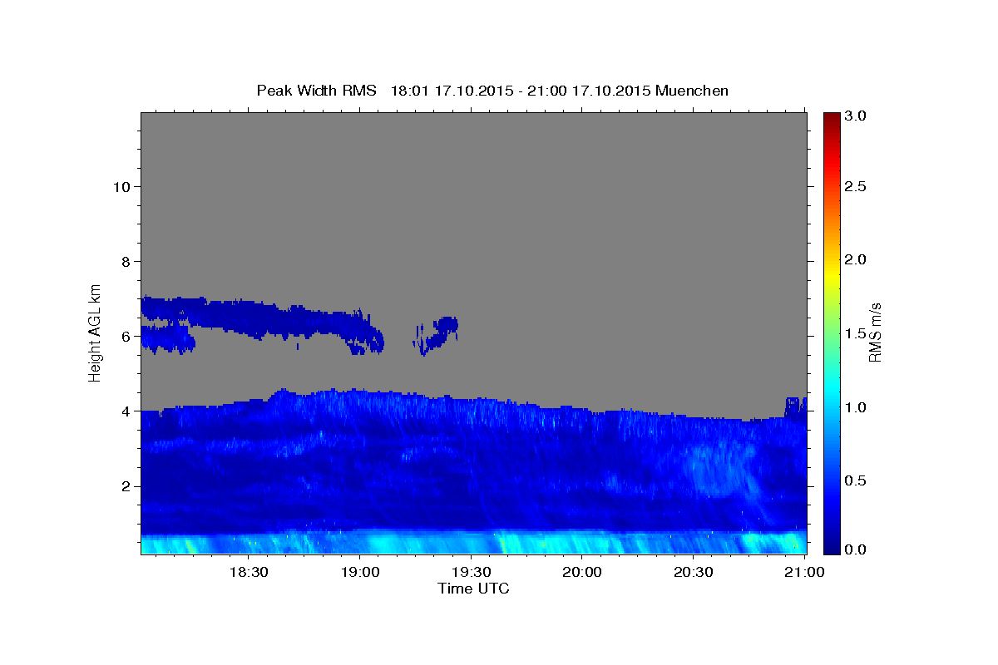
Task: Click the plot title 'Peak Width RMS' text
Action: tap(316, 91)
